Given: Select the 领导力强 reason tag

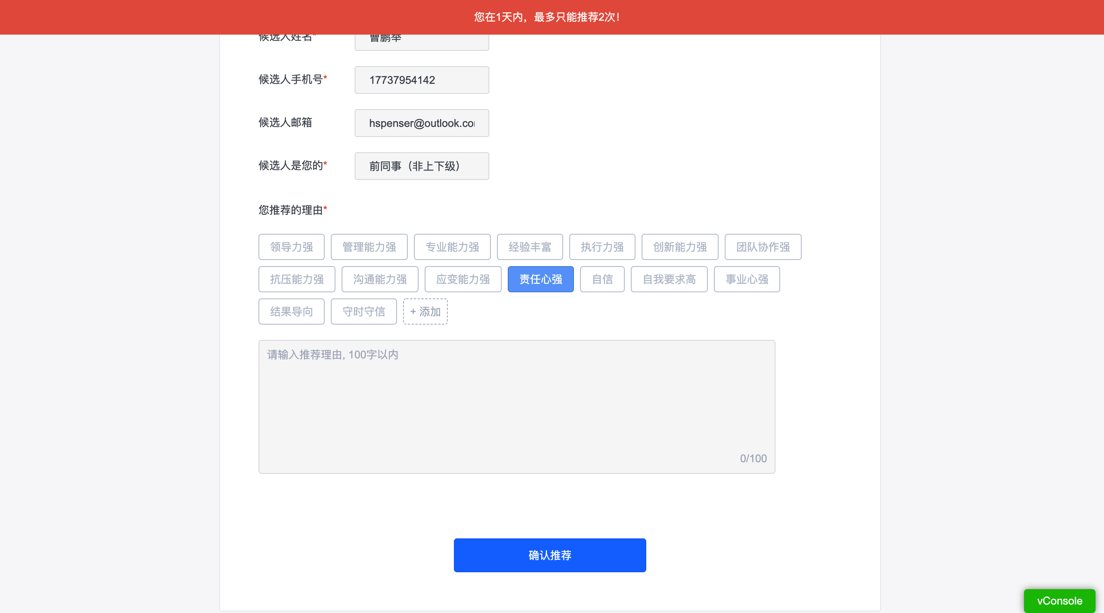Looking at the screenshot, I should [292, 247].
